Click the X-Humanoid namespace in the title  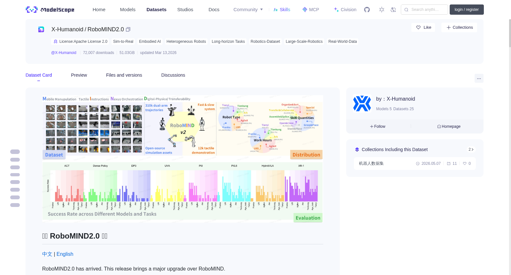[x=67, y=29]
